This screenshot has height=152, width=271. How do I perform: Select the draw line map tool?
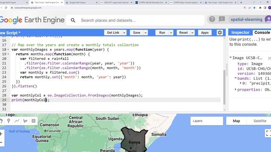tap(17, 121)
